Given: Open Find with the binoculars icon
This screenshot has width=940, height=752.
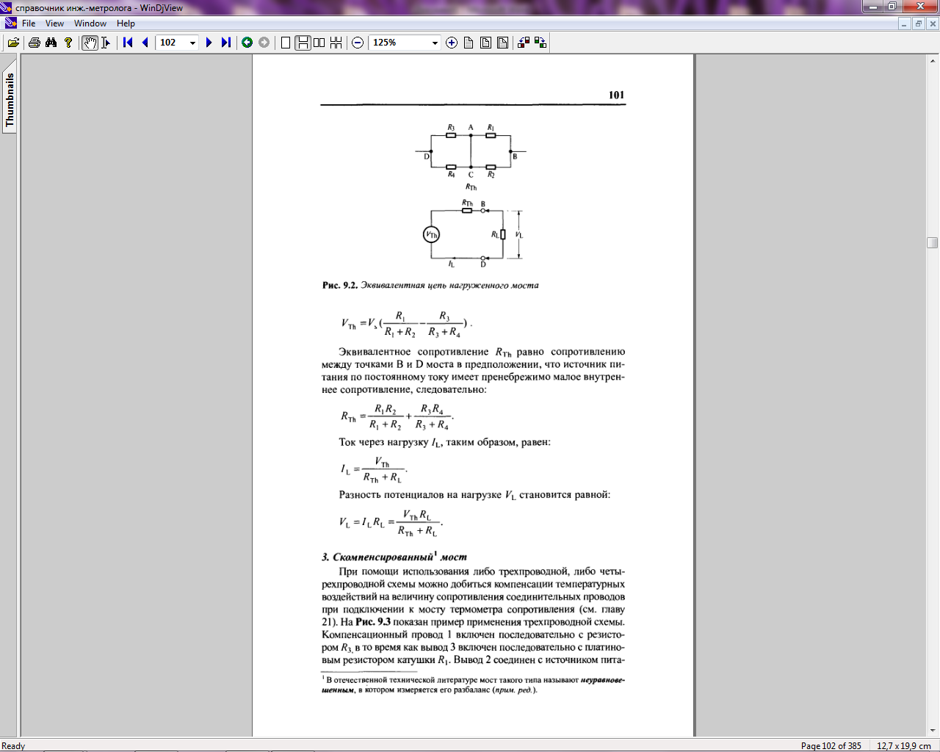Looking at the screenshot, I should click(x=51, y=43).
